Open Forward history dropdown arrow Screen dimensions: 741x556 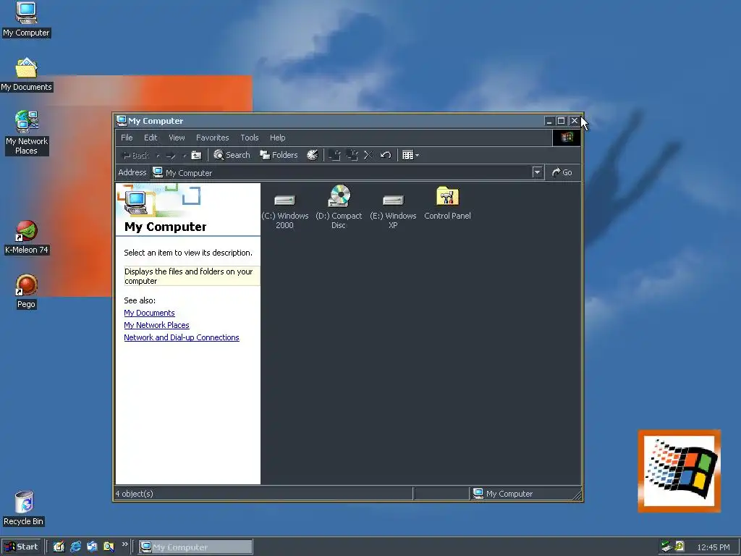pos(184,155)
